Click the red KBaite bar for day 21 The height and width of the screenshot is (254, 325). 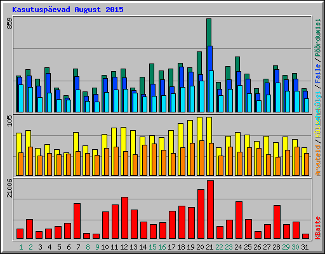pos(210,210)
